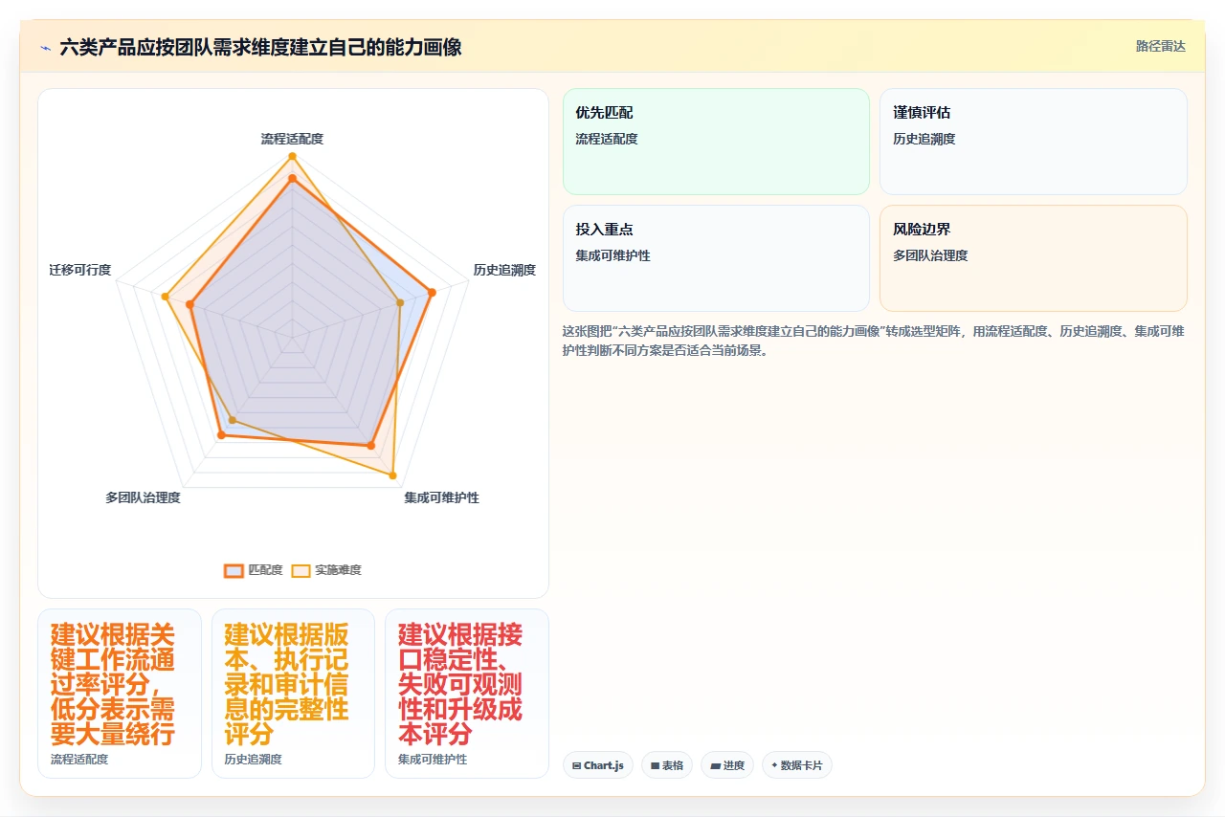1225x817 pixels.
Task: Click the 流程适配度 radar axis label
Action: (x=292, y=139)
